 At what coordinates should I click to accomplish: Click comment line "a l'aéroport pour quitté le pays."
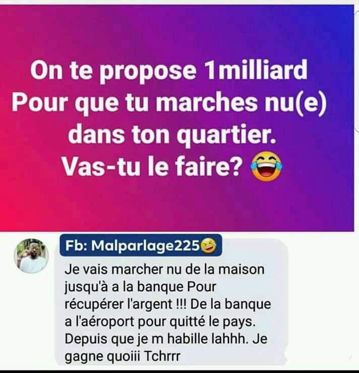coord(160,322)
